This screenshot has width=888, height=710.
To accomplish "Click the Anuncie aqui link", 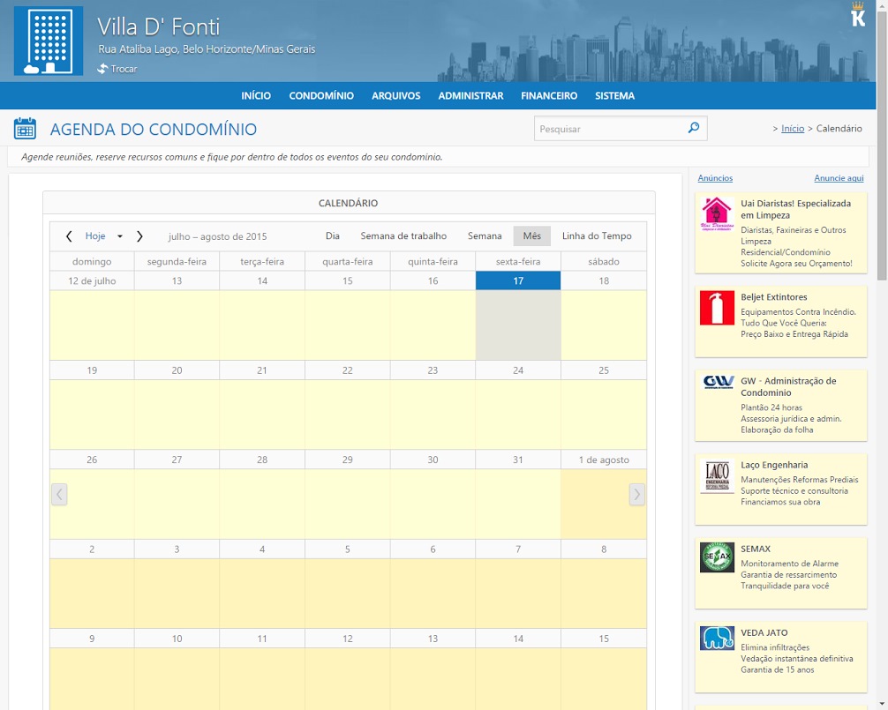I will click(839, 178).
